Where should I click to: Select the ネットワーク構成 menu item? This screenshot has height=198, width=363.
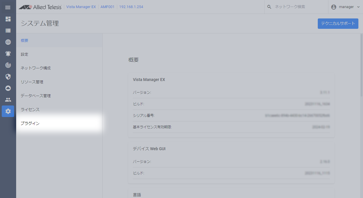pos(59,68)
